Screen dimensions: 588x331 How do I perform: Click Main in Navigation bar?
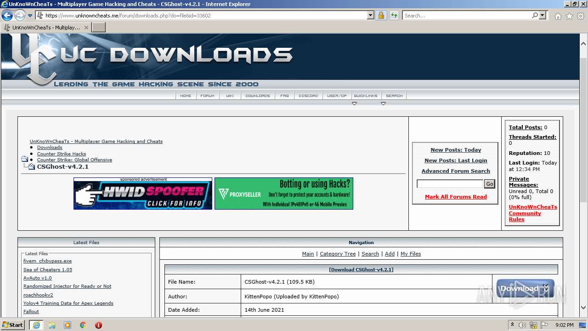tap(308, 254)
